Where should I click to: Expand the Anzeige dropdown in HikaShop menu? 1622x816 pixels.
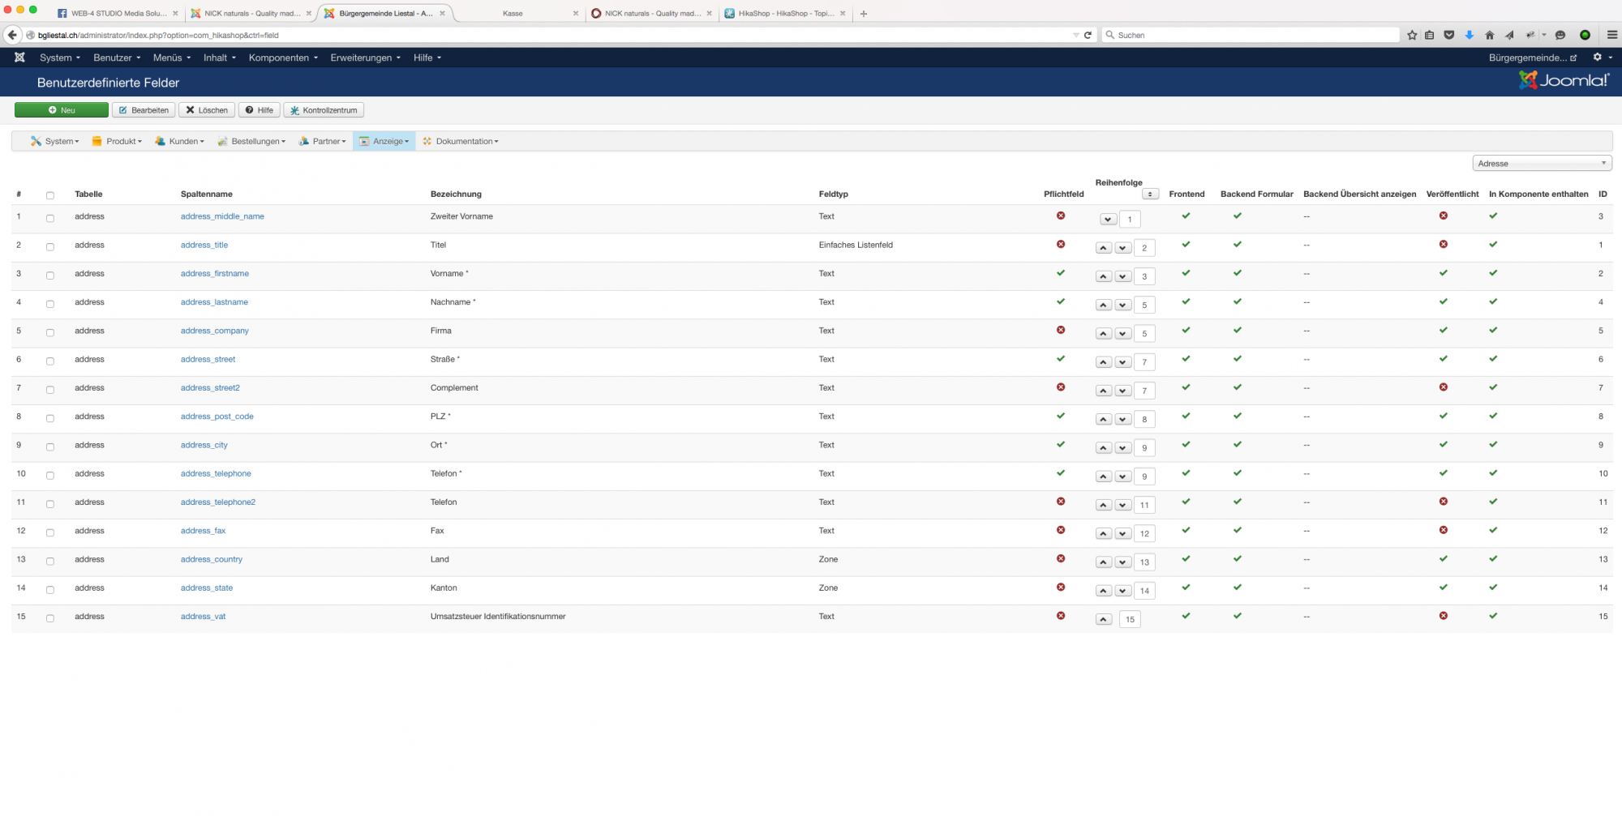384,141
